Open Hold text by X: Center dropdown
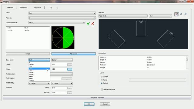The width and height of the screenshot is (194, 109). pos(39,84)
